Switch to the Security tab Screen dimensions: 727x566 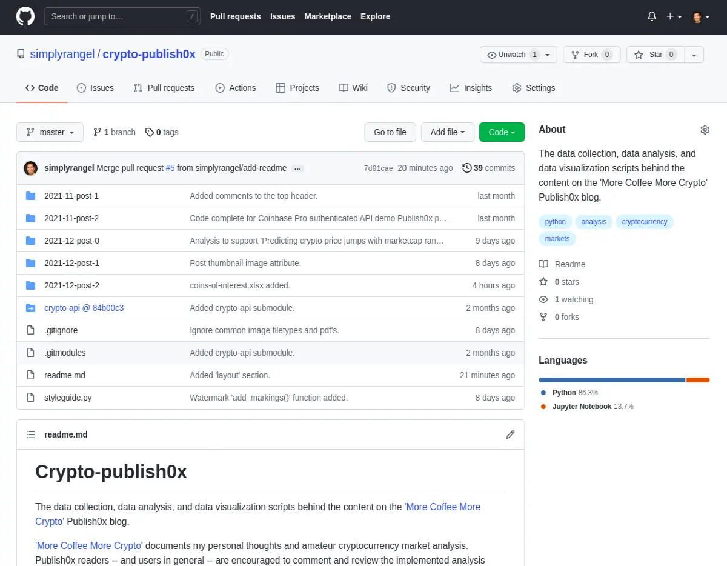click(409, 88)
